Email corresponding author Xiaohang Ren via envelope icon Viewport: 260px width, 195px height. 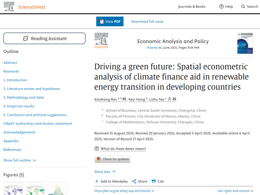(x=124, y=99)
